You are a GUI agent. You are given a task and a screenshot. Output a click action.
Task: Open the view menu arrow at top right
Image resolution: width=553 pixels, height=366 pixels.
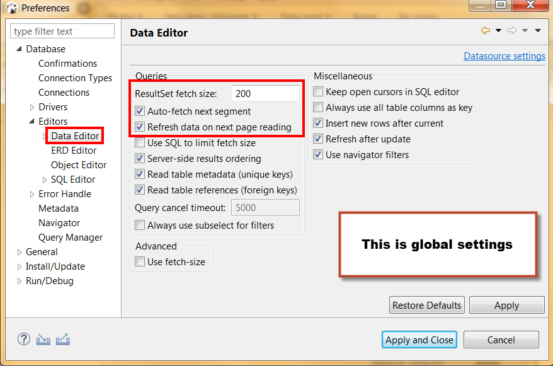537,30
